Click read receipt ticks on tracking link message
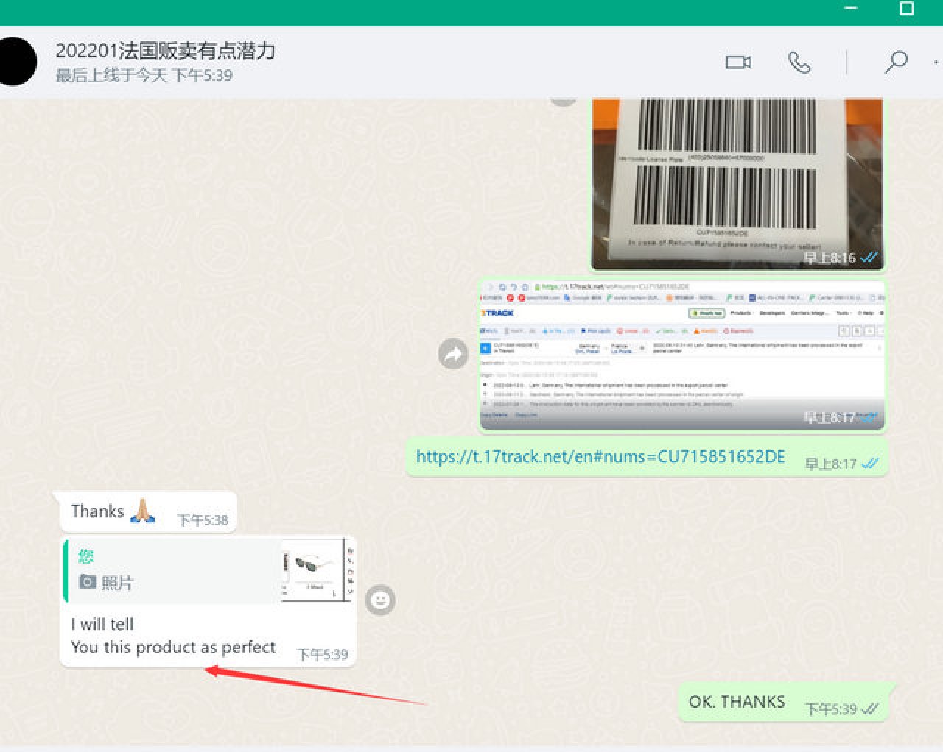This screenshot has width=943, height=752. click(870, 464)
